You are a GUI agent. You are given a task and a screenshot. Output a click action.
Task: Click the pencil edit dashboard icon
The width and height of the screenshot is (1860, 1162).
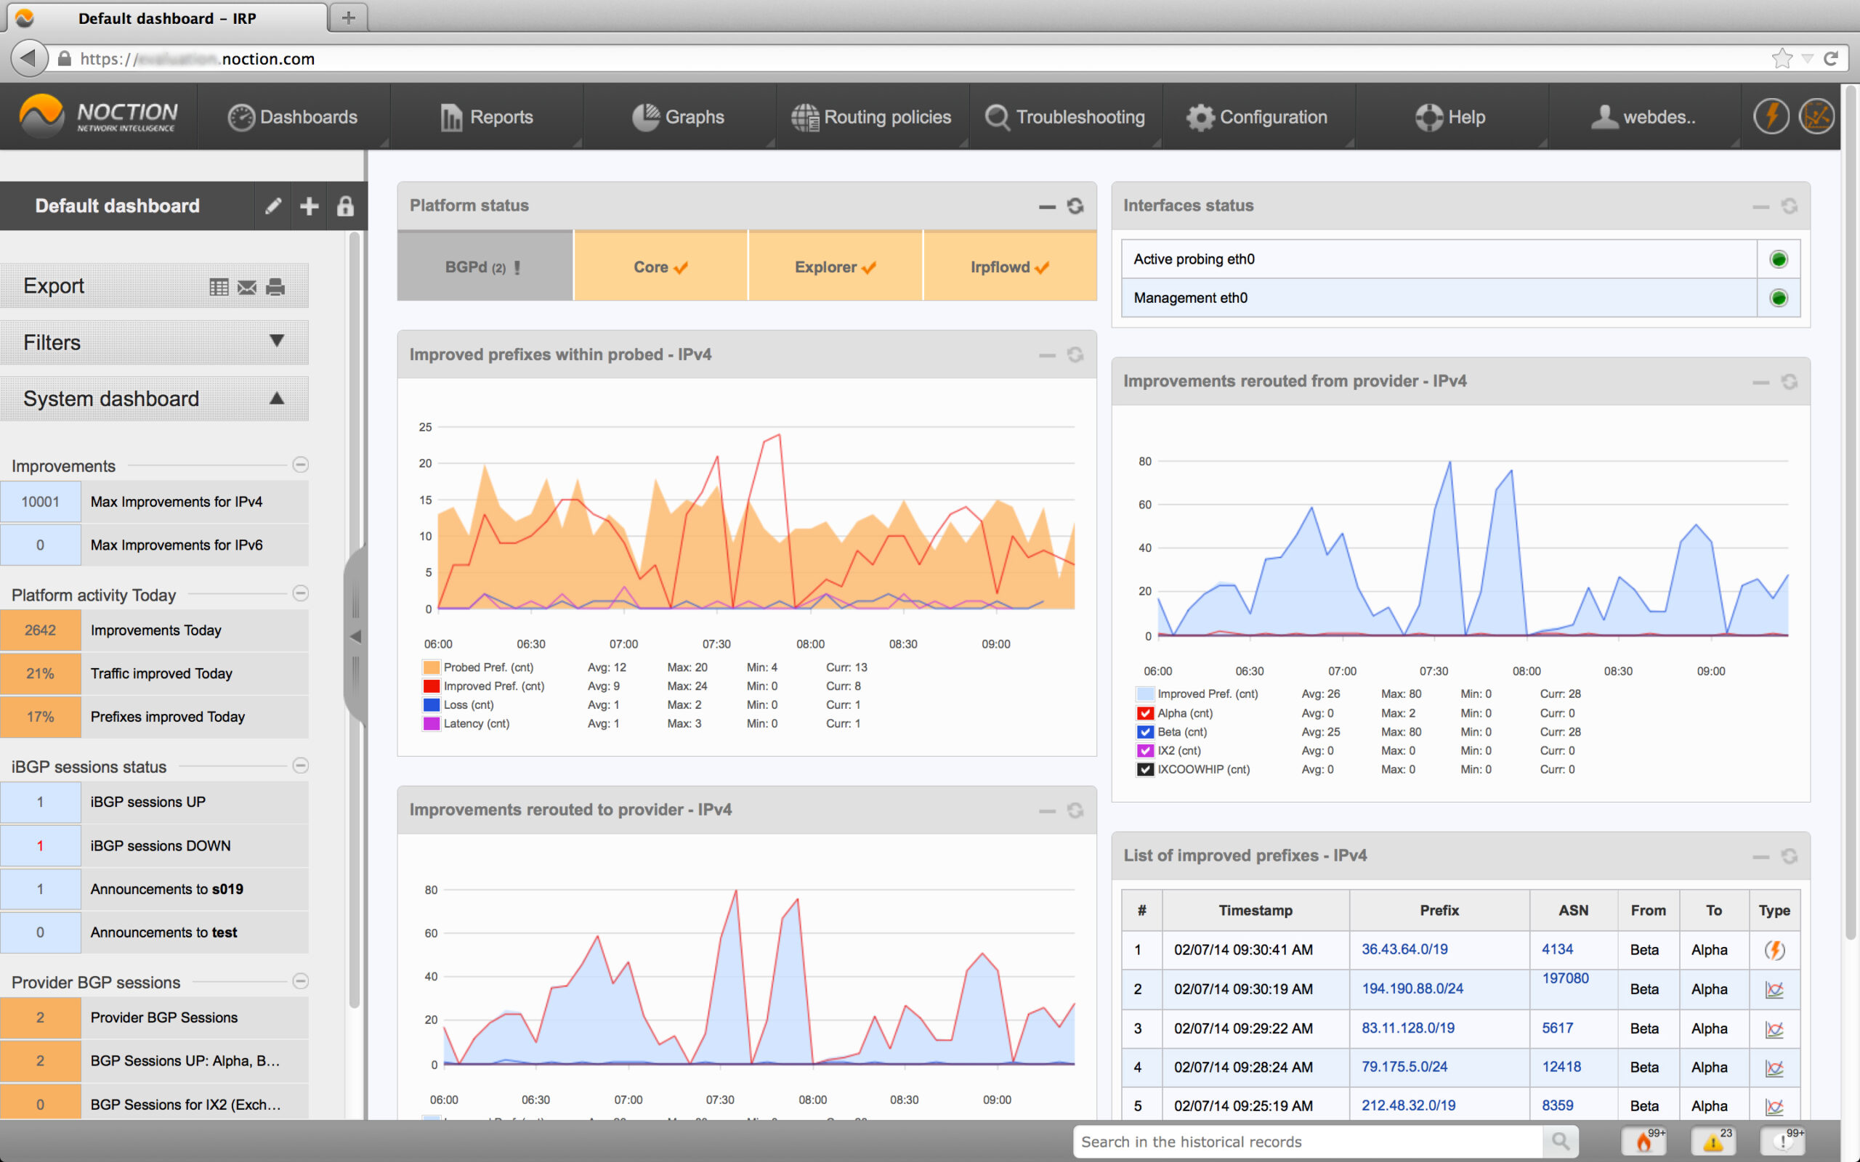click(273, 206)
